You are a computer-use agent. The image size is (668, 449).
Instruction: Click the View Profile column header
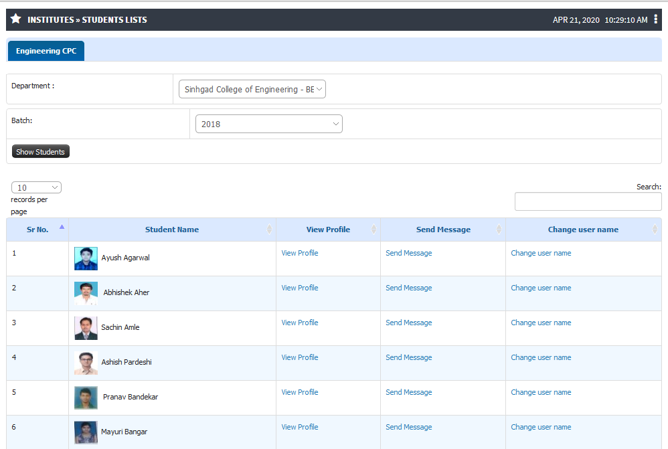[x=328, y=230]
